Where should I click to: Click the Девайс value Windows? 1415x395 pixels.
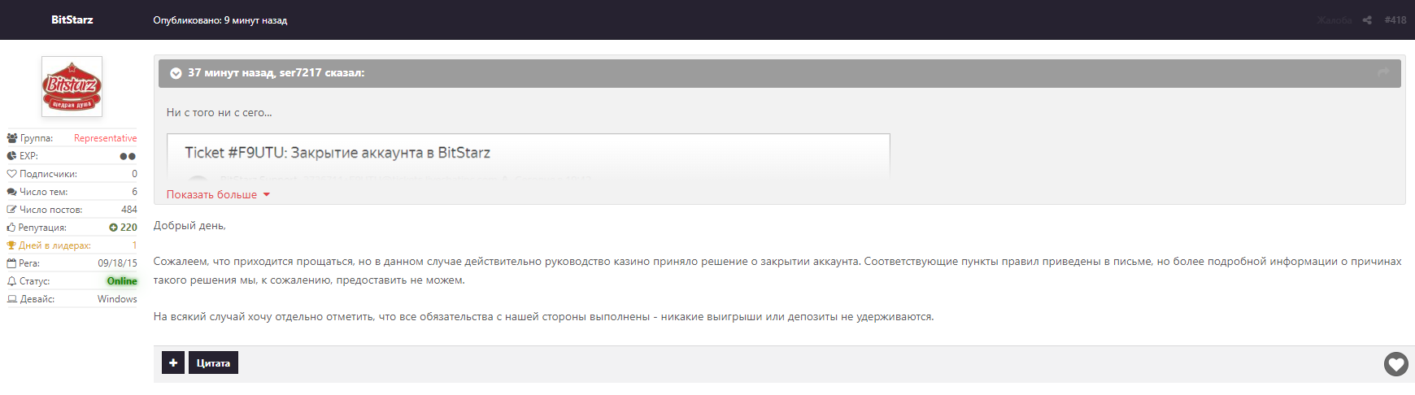click(x=117, y=299)
